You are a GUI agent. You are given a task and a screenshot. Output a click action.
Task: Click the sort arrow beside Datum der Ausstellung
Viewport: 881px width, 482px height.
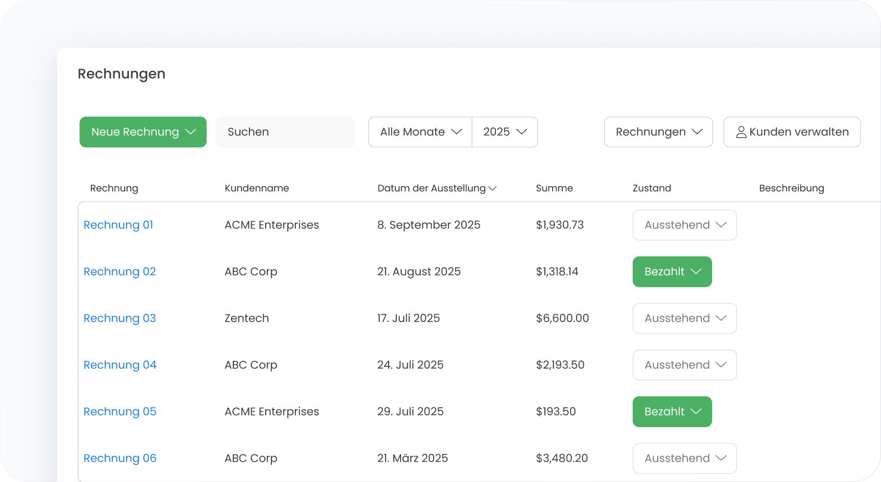[x=492, y=189]
